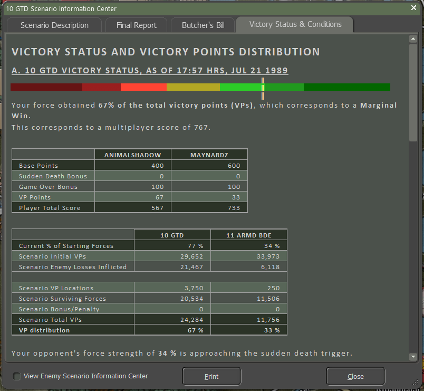Viewport: 424px width, 391px height.
Task: Switch to the Final Report tab
Action: pos(136,25)
